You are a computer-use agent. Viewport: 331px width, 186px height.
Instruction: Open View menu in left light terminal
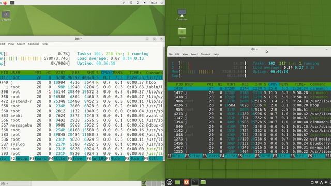[11, 44]
